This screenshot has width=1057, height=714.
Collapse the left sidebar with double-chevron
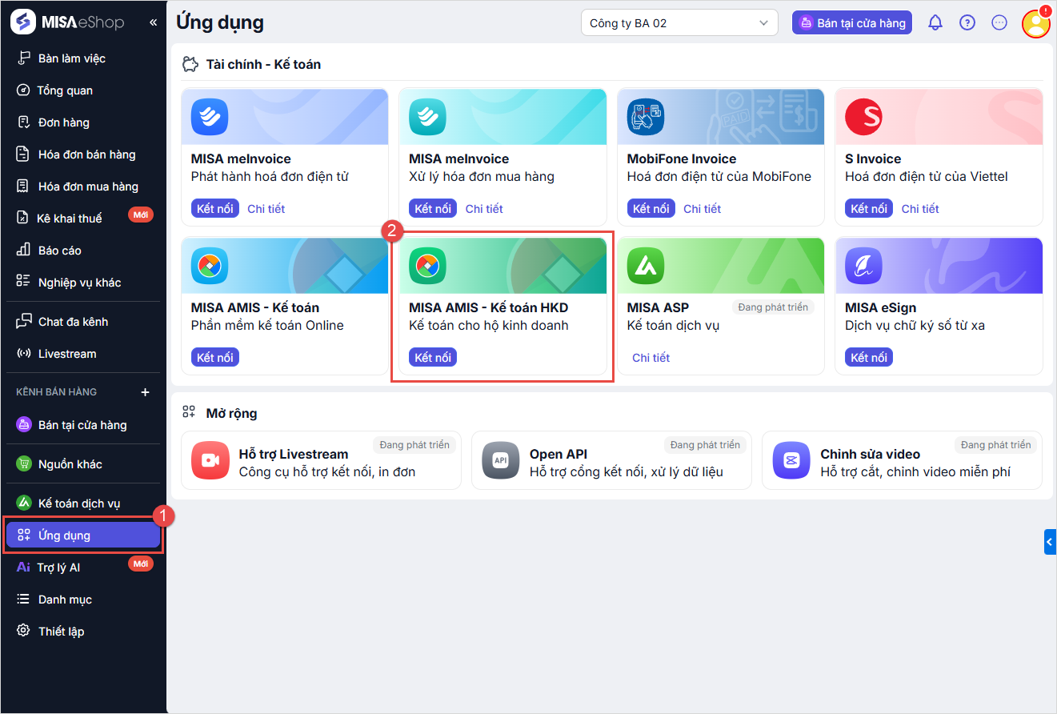[153, 22]
